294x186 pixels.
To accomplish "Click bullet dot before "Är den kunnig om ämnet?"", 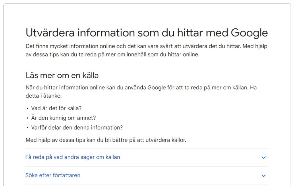I will [28, 118].
